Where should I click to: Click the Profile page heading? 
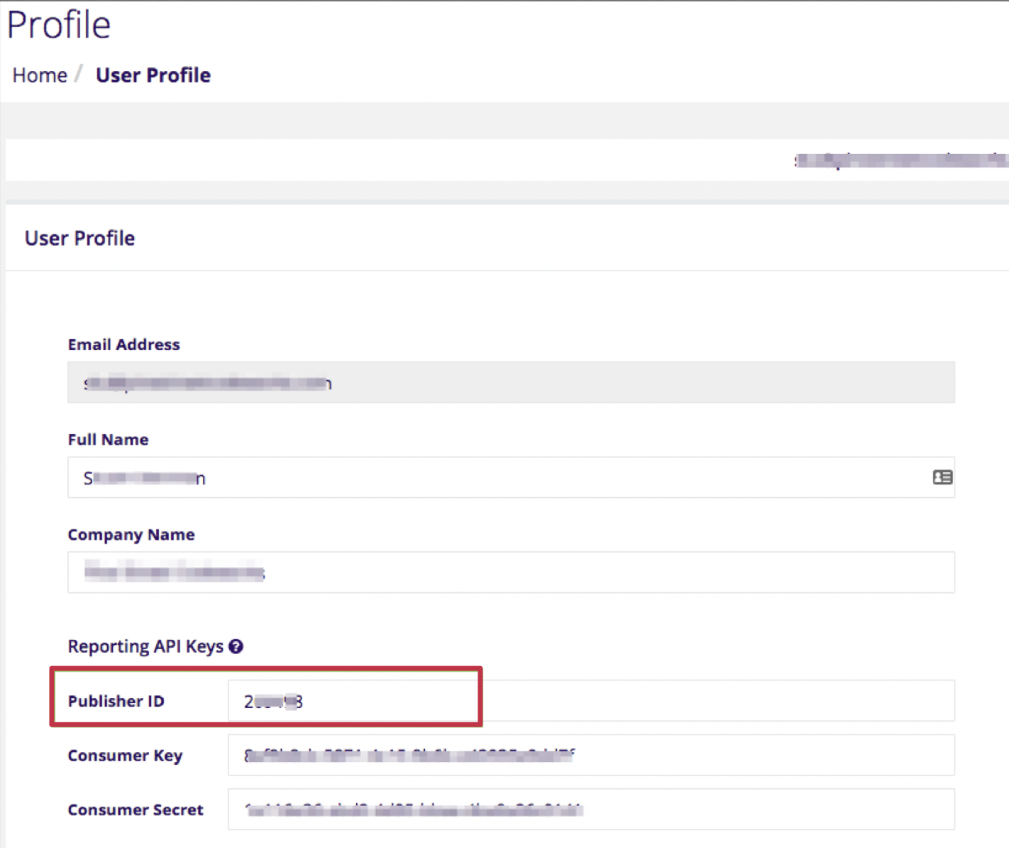click(59, 24)
